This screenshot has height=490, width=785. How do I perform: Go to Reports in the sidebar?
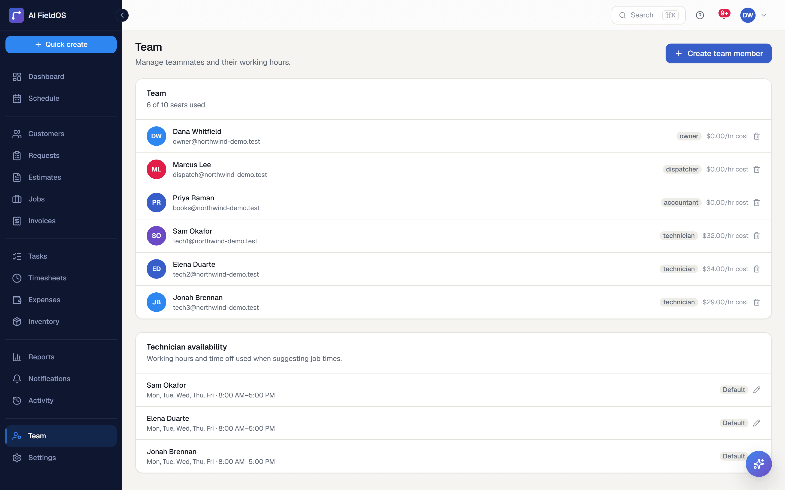click(61, 357)
